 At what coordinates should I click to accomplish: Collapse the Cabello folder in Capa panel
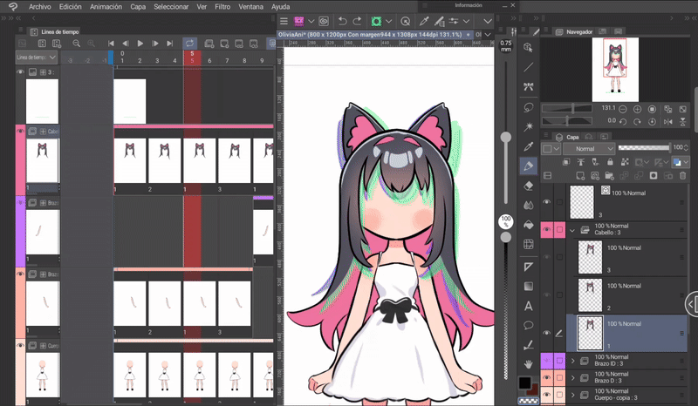572,230
